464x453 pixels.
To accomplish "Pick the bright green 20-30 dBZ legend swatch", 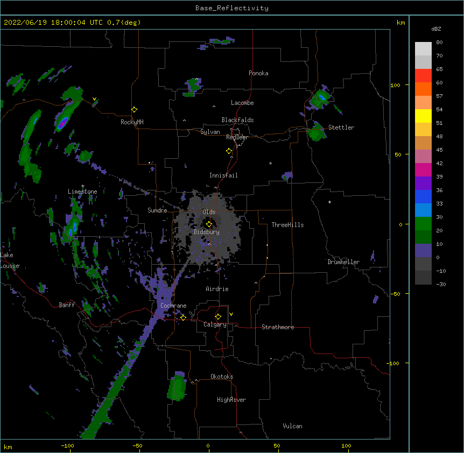I will pos(423,224).
